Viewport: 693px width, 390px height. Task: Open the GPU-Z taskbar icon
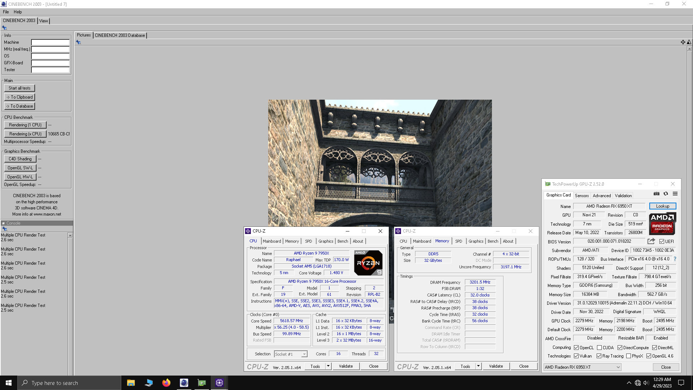point(202,383)
